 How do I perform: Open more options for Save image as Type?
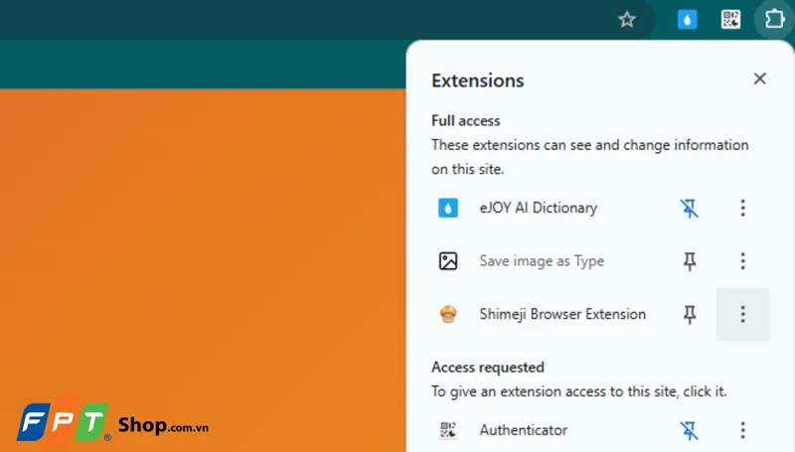[x=742, y=261]
